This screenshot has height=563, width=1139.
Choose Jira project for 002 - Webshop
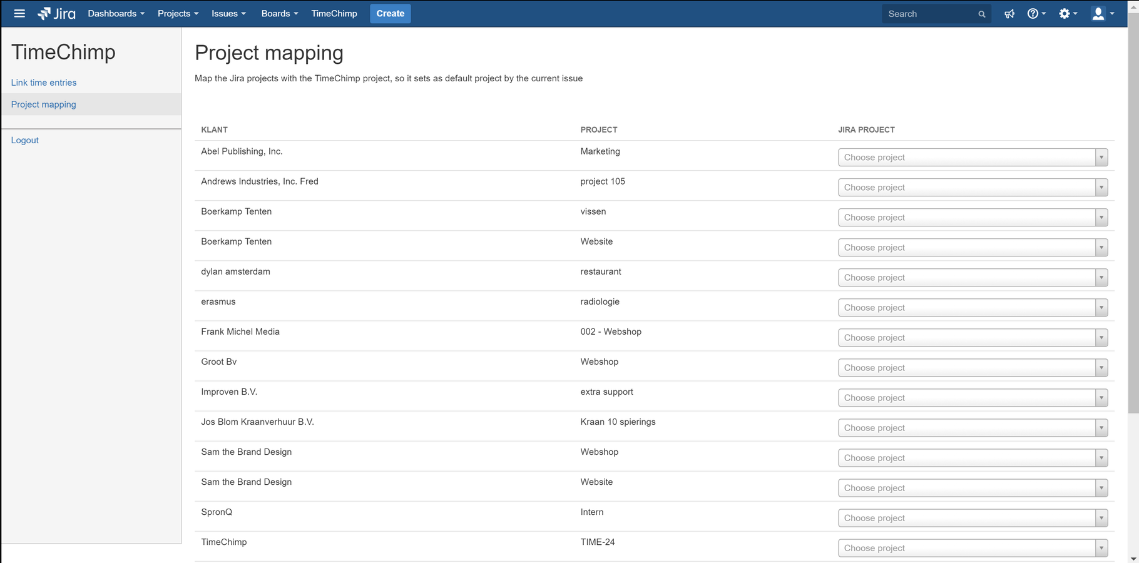tap(973, 338)
